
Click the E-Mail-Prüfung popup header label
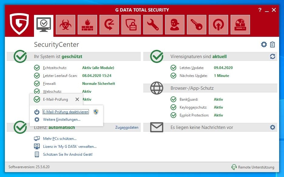pos(56,99)
